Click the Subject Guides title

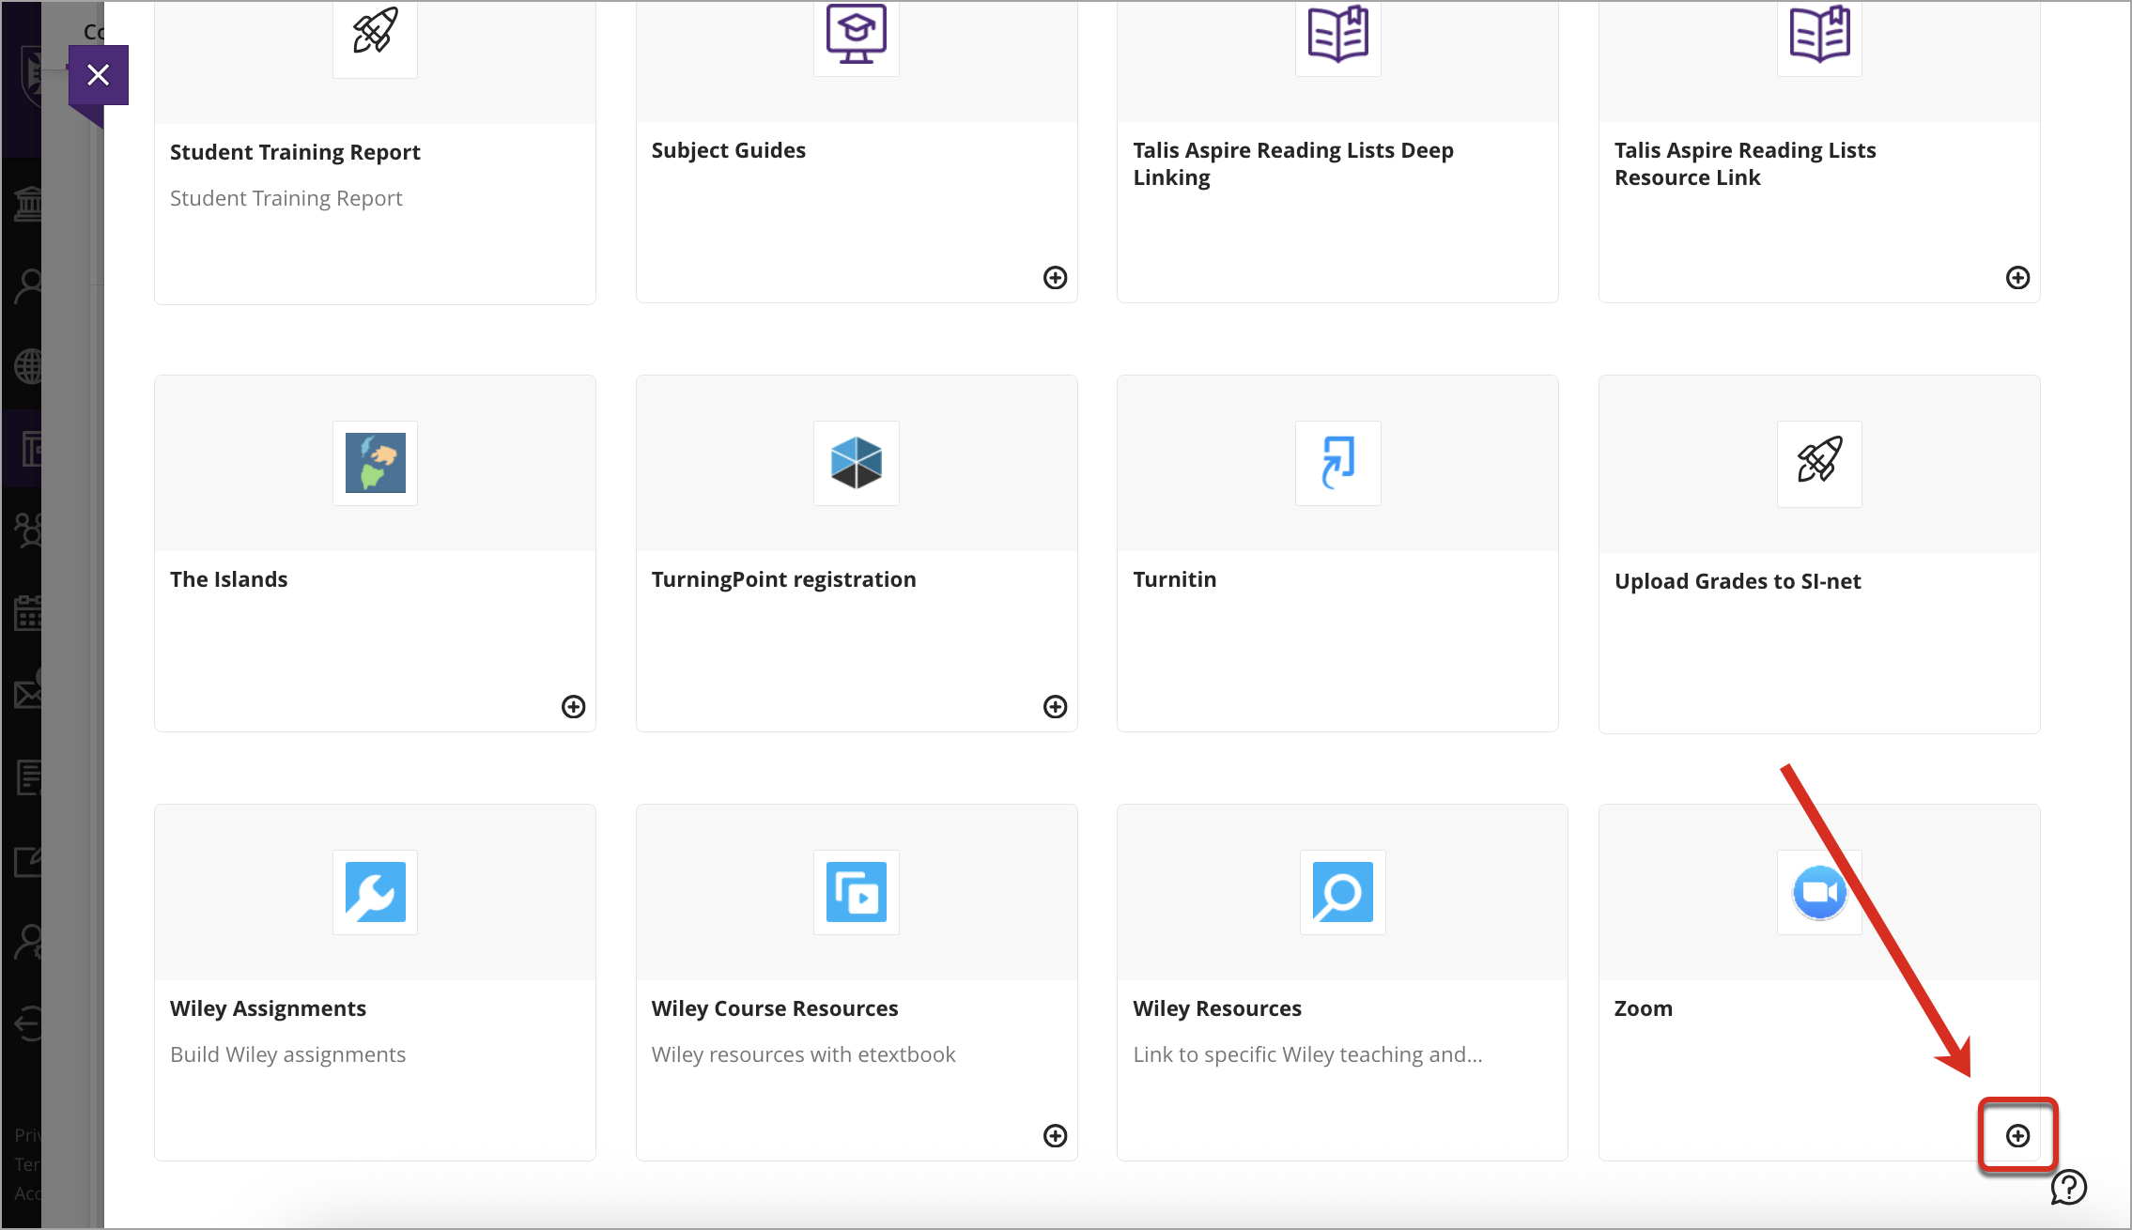click(x=729, y=150)
